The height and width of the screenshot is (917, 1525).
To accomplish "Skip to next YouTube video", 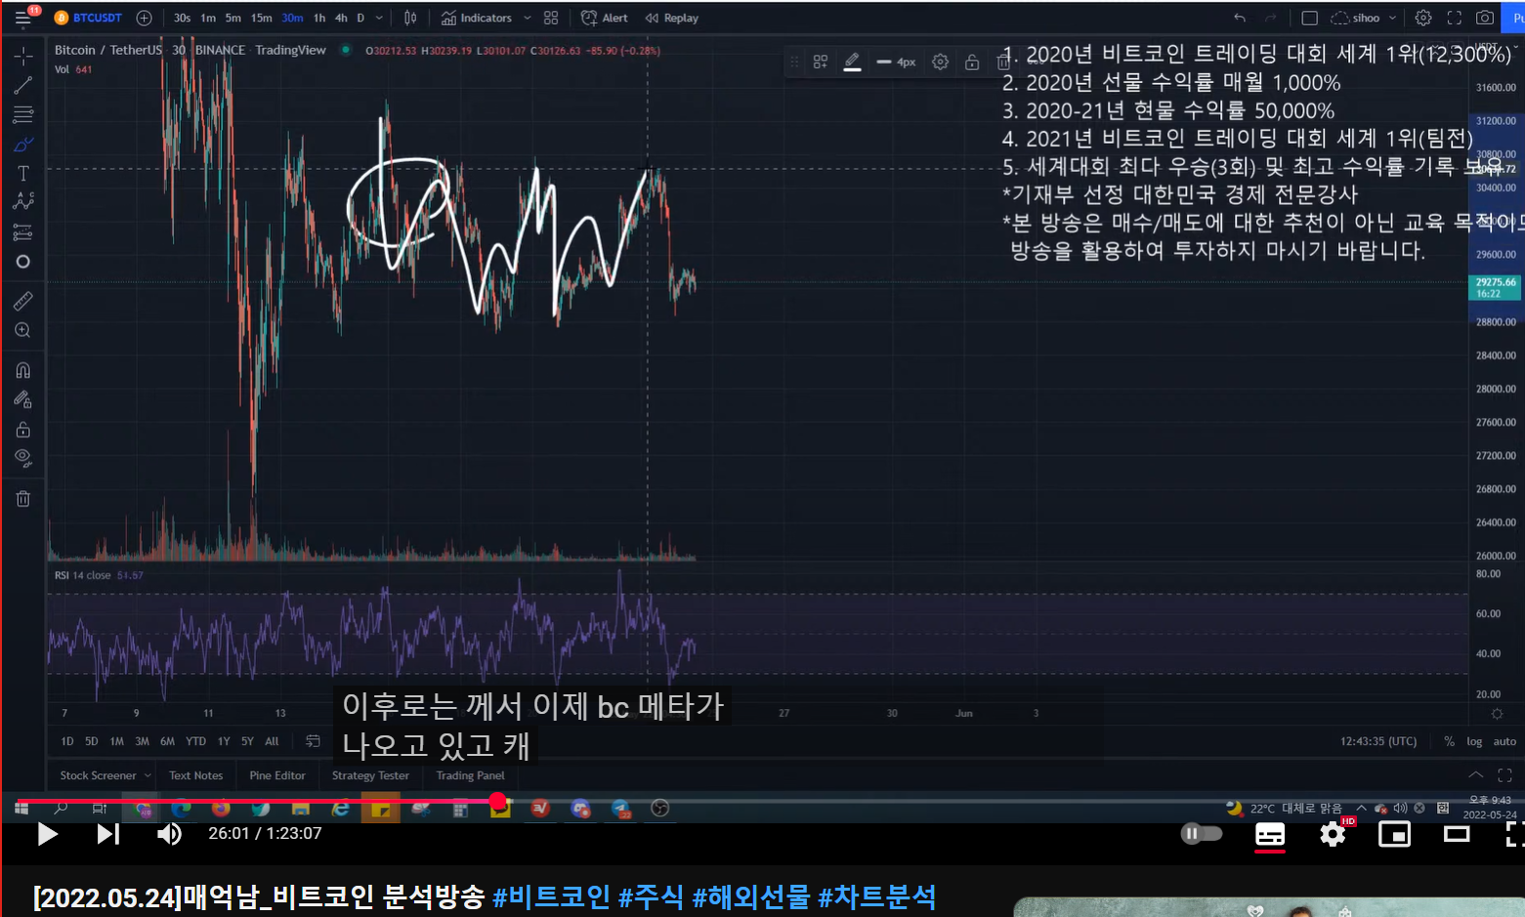I will [107, 834].
